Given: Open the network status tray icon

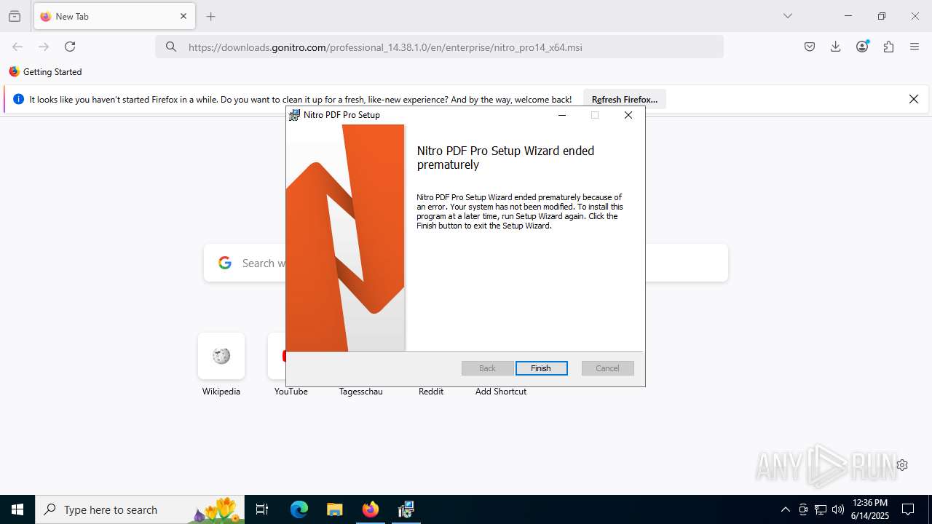Looking at the screenshot, I should click(x=821, y=509).
